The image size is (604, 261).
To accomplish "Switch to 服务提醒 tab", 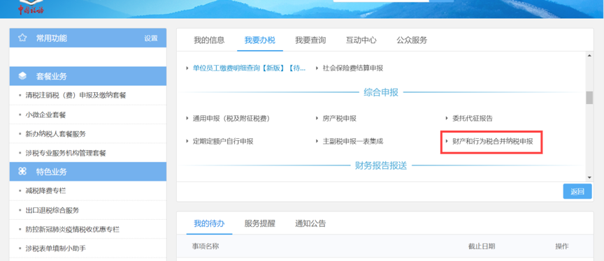I will click(259, 223).
